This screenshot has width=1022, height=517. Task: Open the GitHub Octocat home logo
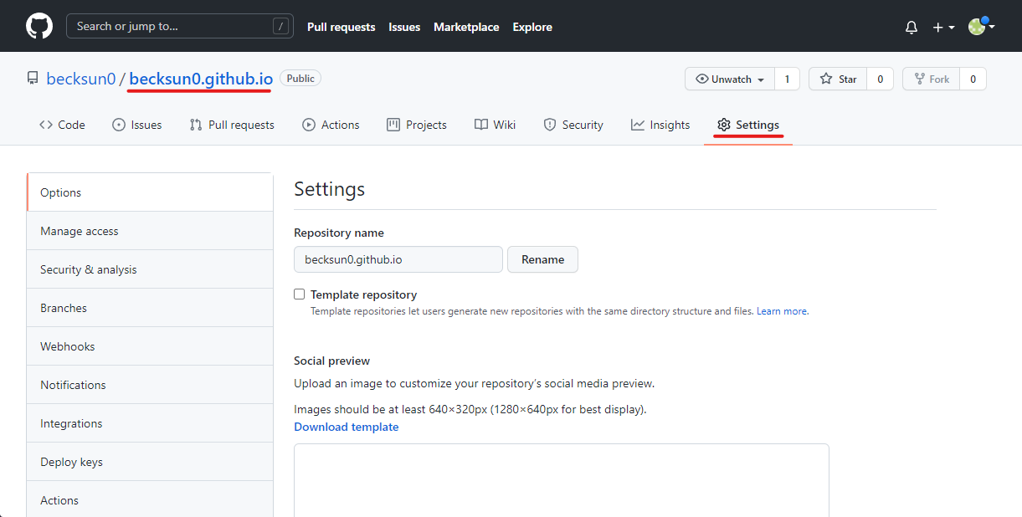(39, 27)
